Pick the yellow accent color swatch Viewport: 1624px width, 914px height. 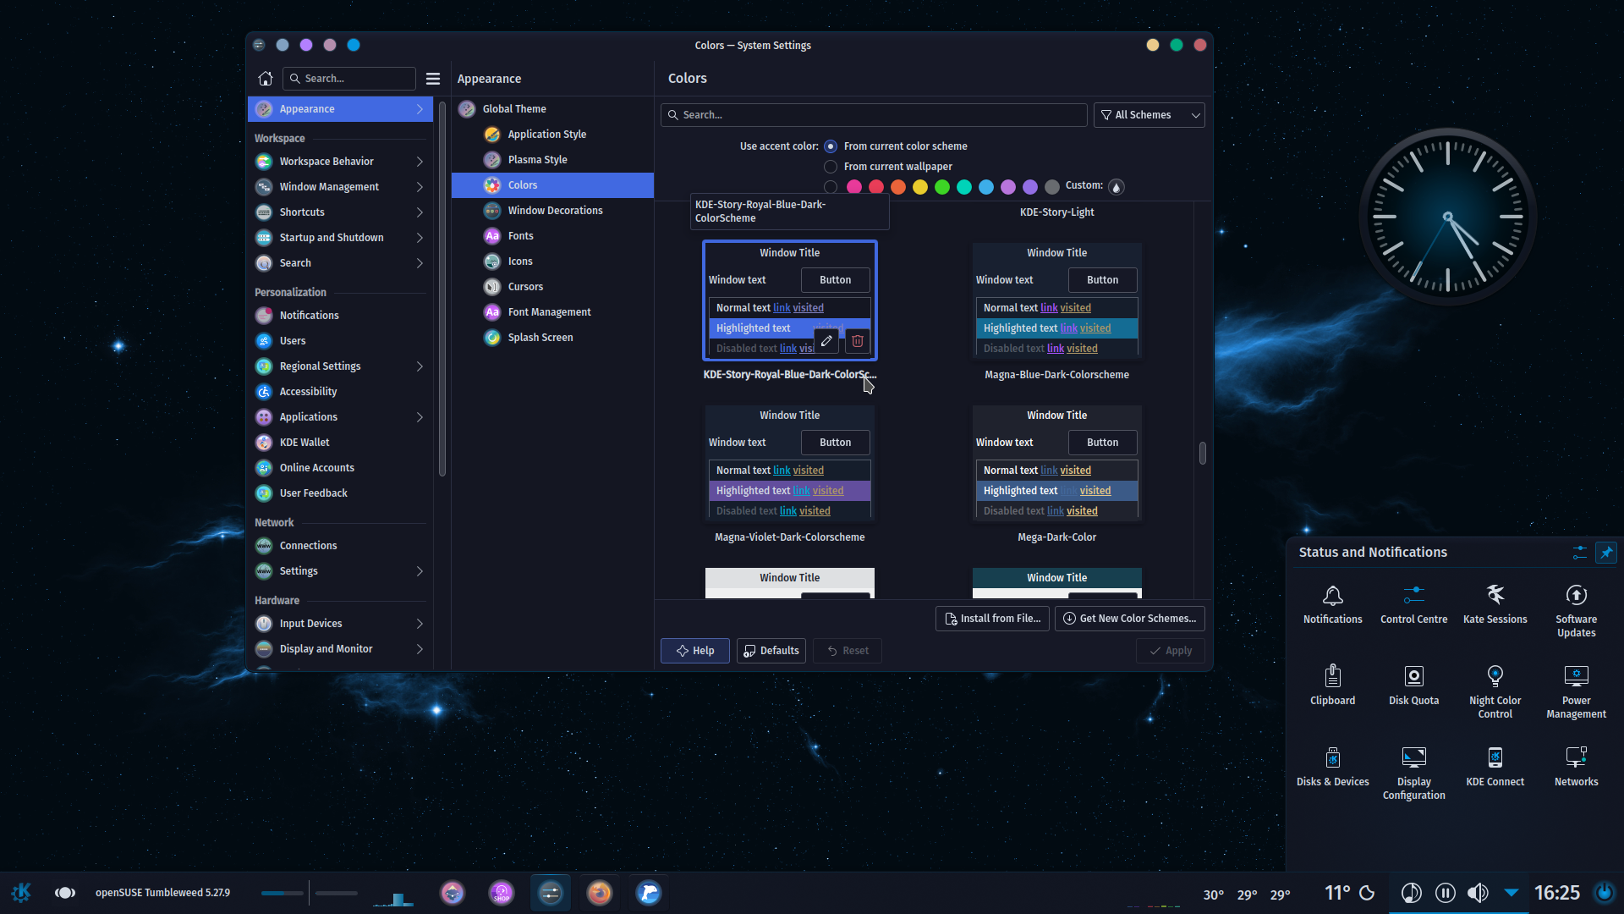tap(920, 187)
